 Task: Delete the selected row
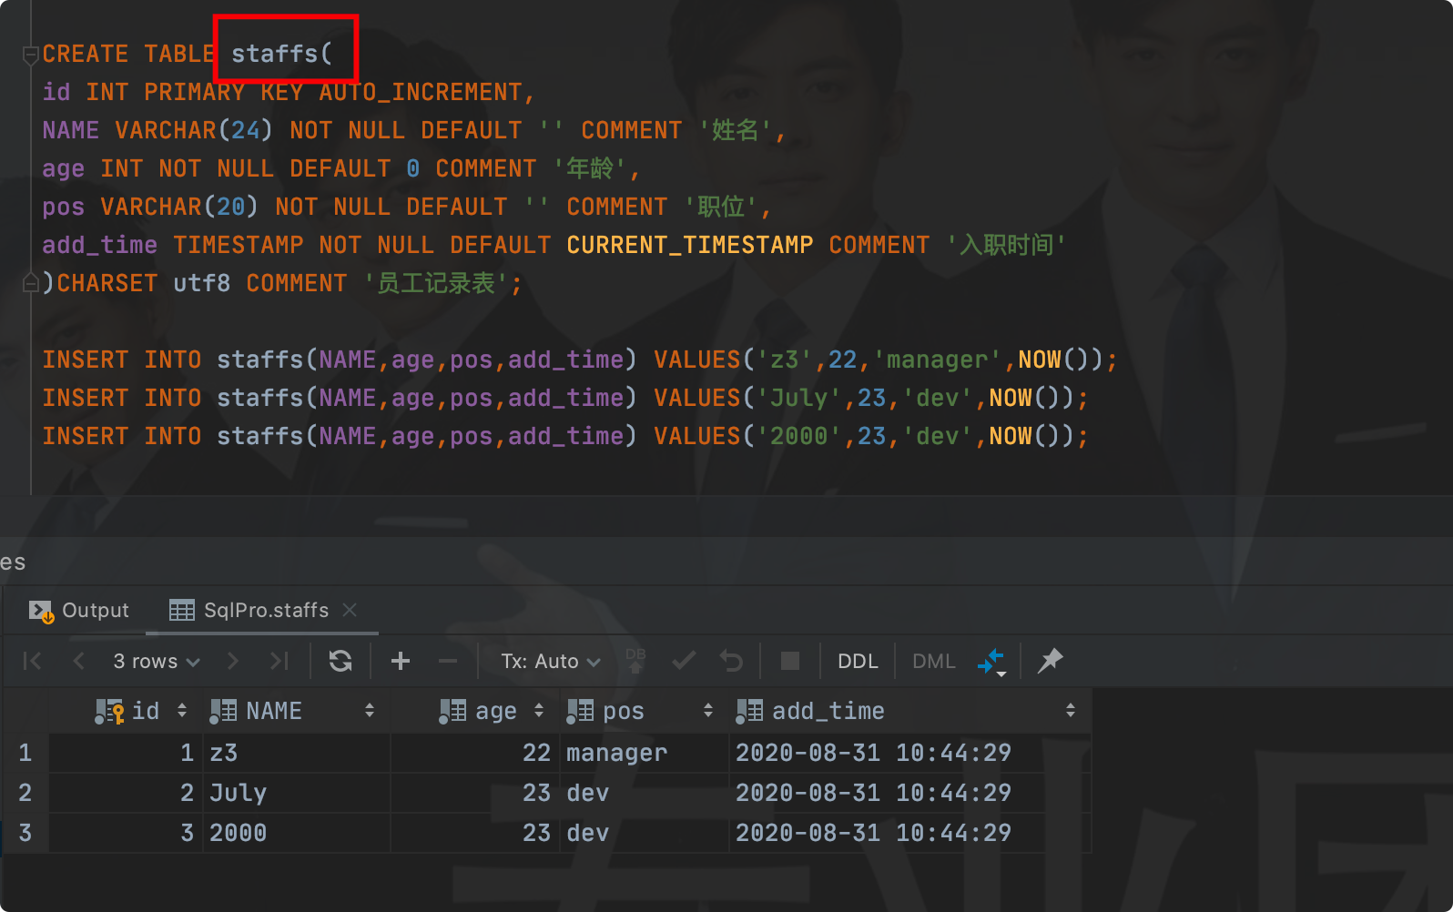pyautogui.click(x=447, y=661)
